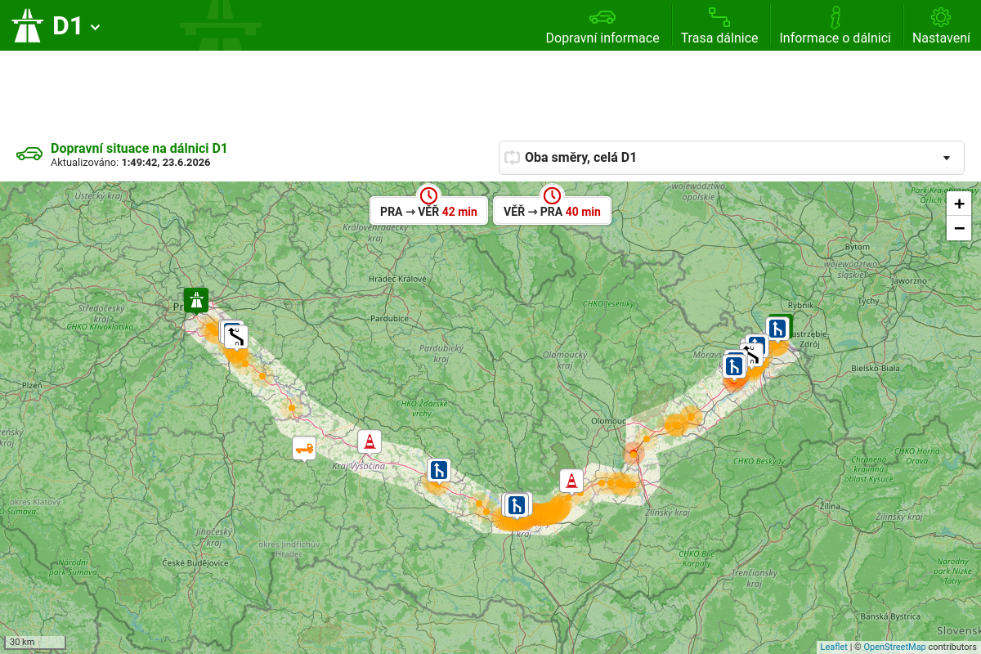
Task: Open the Leaflet link
Action: [x=834, y=647]
